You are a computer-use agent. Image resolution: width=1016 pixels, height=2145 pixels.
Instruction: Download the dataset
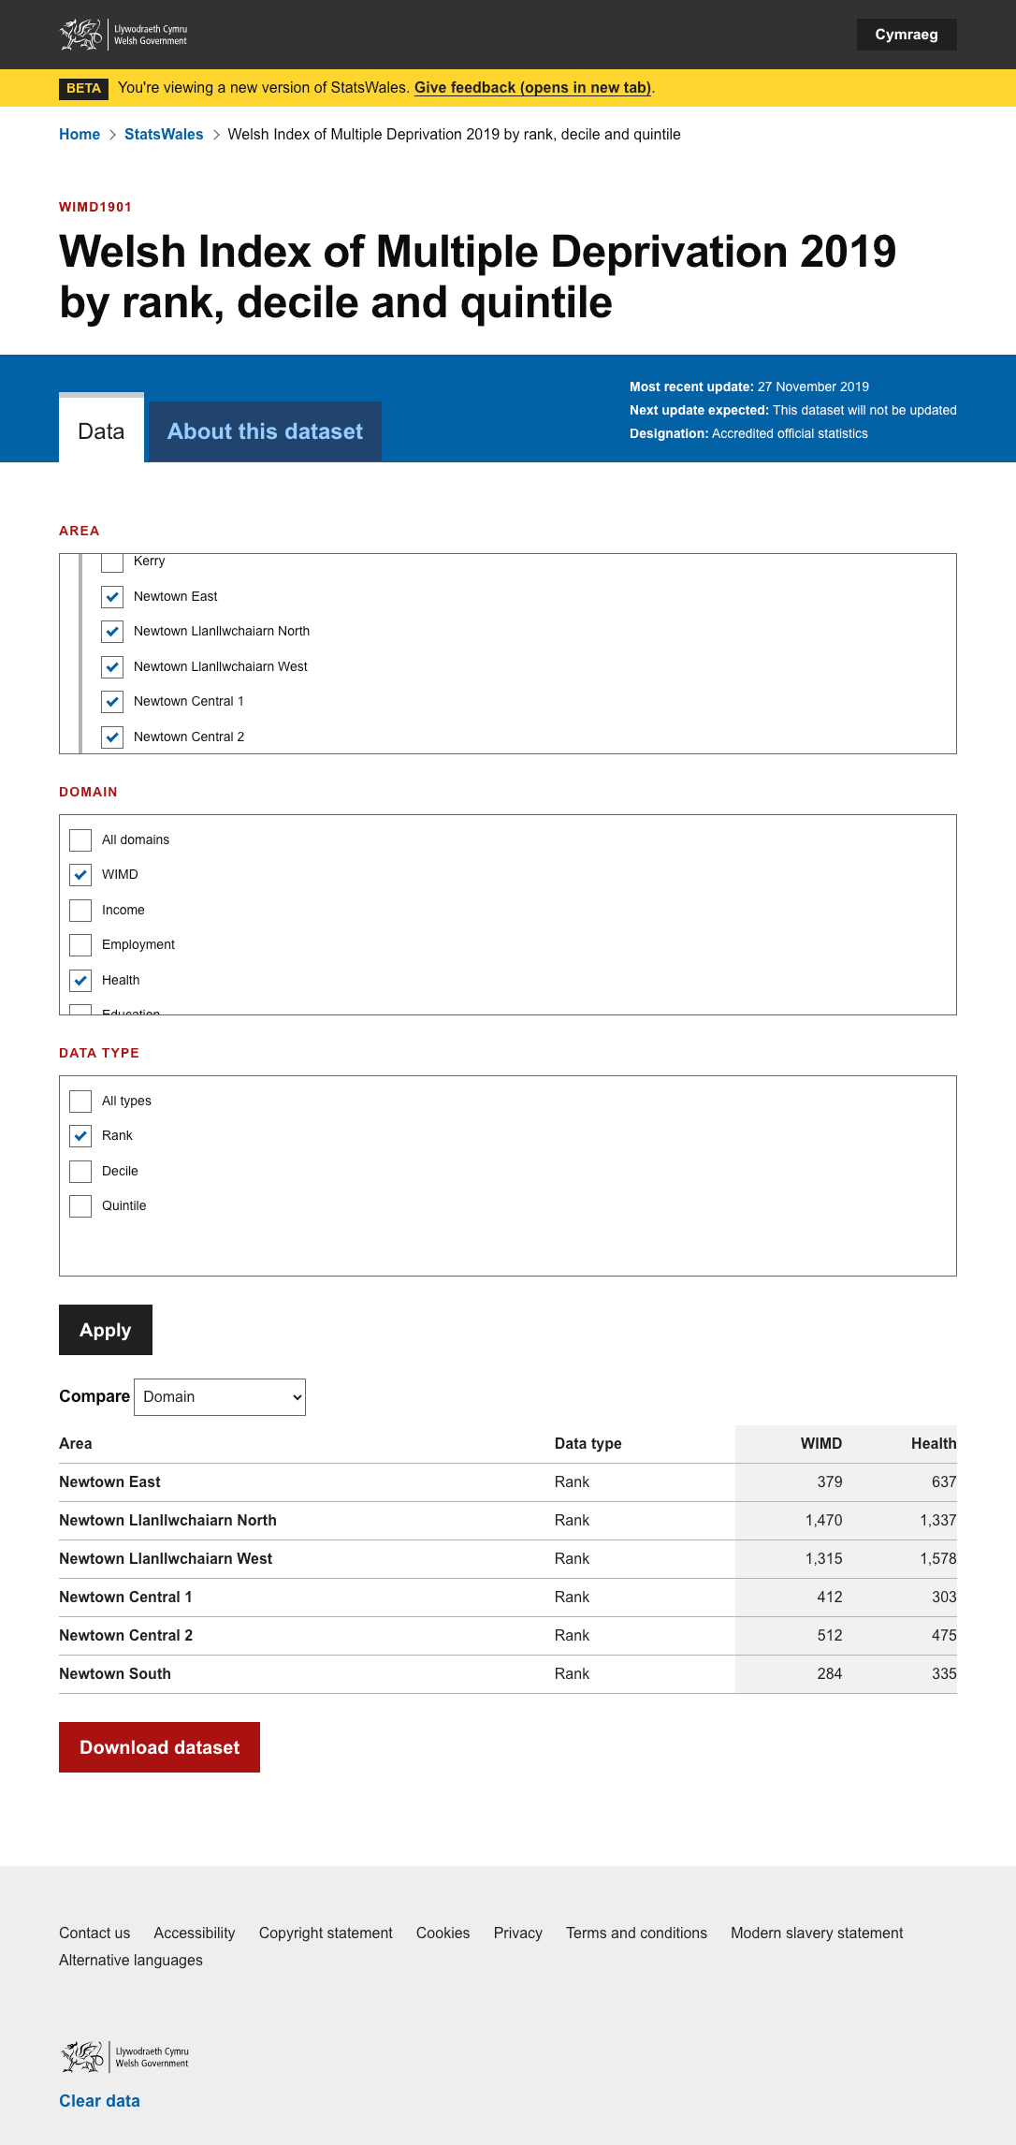click(x=159, y=1747)
